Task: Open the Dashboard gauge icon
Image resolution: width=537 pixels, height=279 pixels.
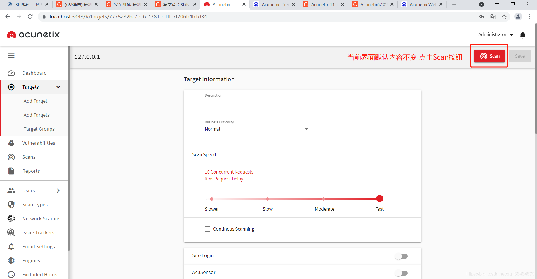Action: click(x=11, y=73)
